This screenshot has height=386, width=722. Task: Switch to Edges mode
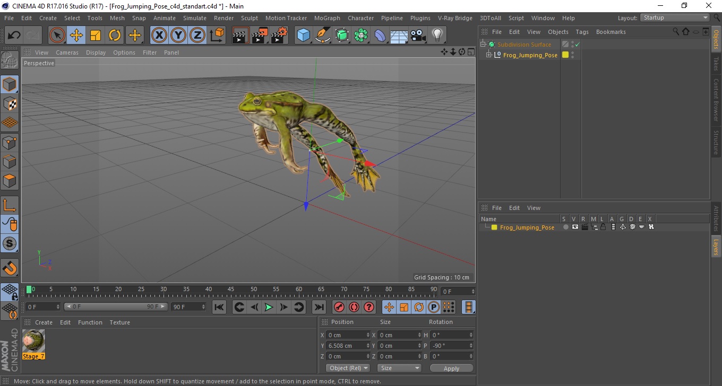10,161
